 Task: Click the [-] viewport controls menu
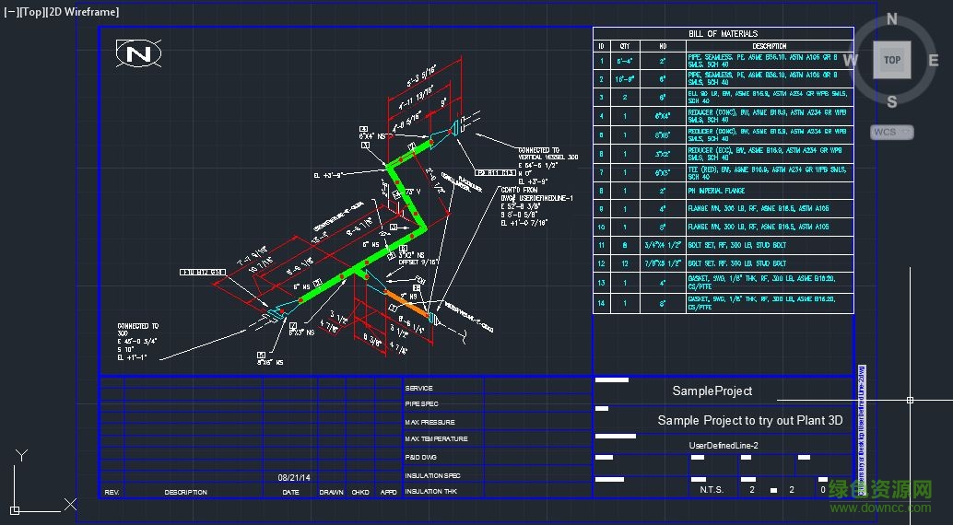(x=11, y=12)
